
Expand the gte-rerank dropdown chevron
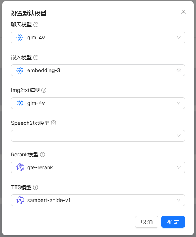179,167
